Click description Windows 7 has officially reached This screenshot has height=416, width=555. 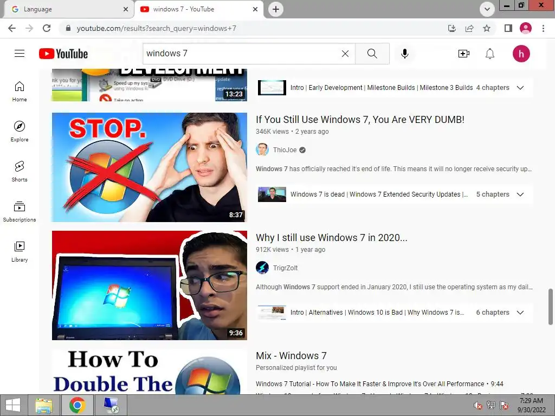coord(393,169)
